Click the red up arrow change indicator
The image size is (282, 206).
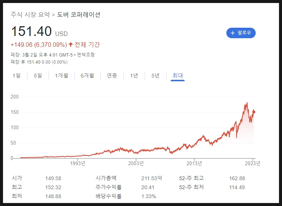[x=71, y=45]
